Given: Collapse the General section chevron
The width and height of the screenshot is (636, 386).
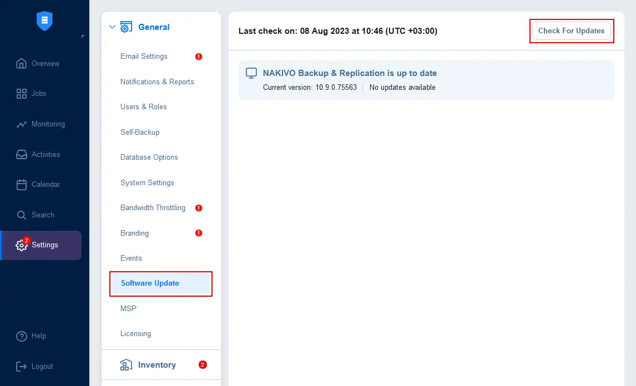Looking at the screenshot, I should pos(112,27).
